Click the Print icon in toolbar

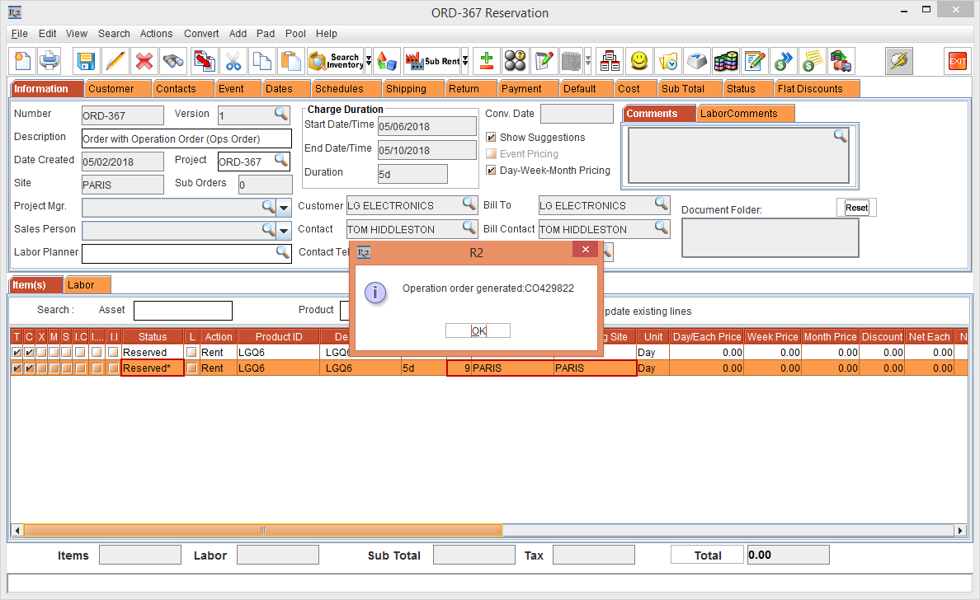coord(49,61)
